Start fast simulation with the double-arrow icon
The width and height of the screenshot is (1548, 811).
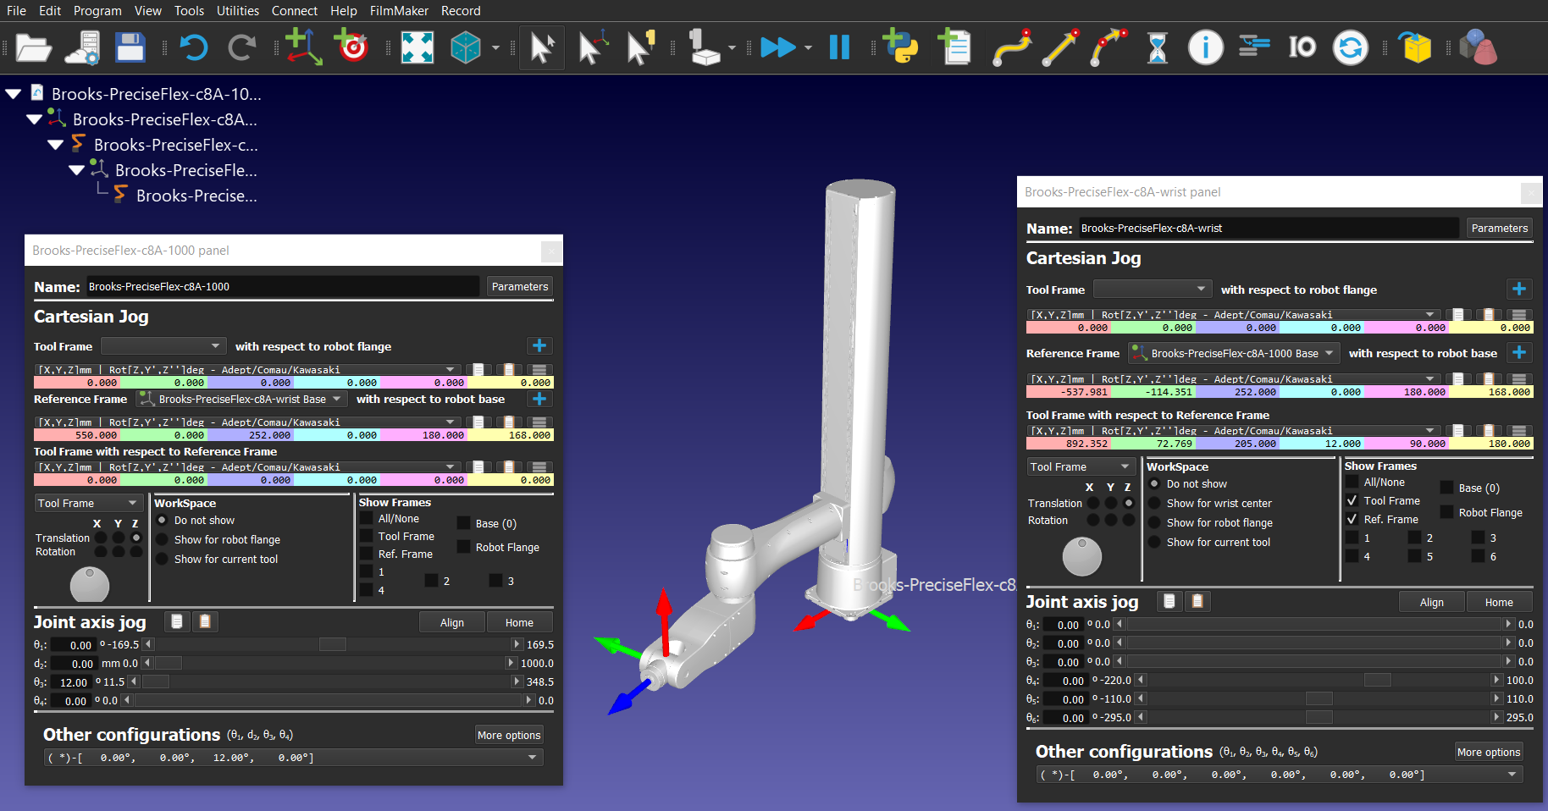click(x=777, y=47)
